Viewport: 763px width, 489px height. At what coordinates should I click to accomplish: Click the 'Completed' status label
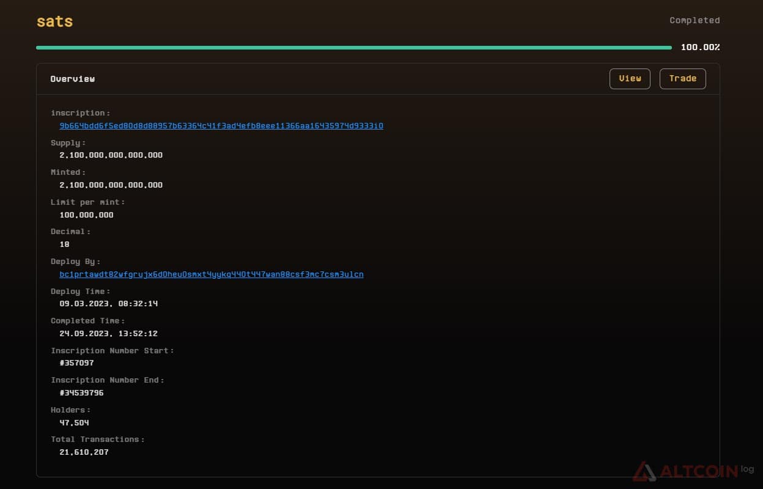point(695,20)
